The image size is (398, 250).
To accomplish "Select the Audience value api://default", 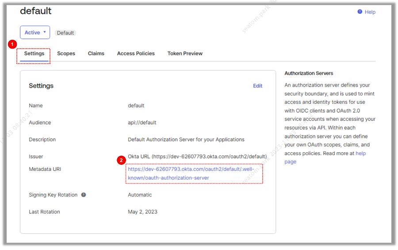I will pyautogui.click(x=142, y=122).
